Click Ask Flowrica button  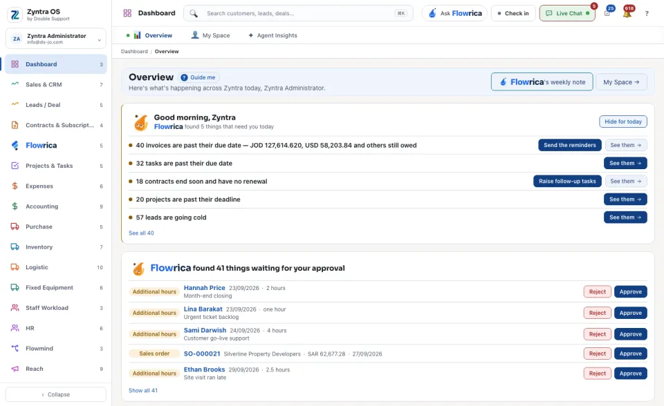click(x=454, y=14)
